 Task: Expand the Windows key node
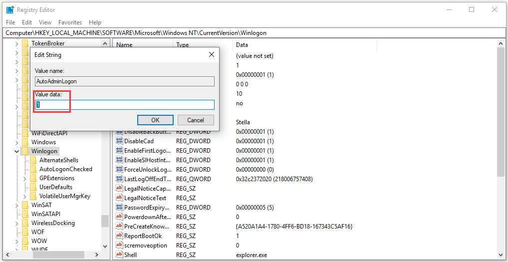click(16, 142)
